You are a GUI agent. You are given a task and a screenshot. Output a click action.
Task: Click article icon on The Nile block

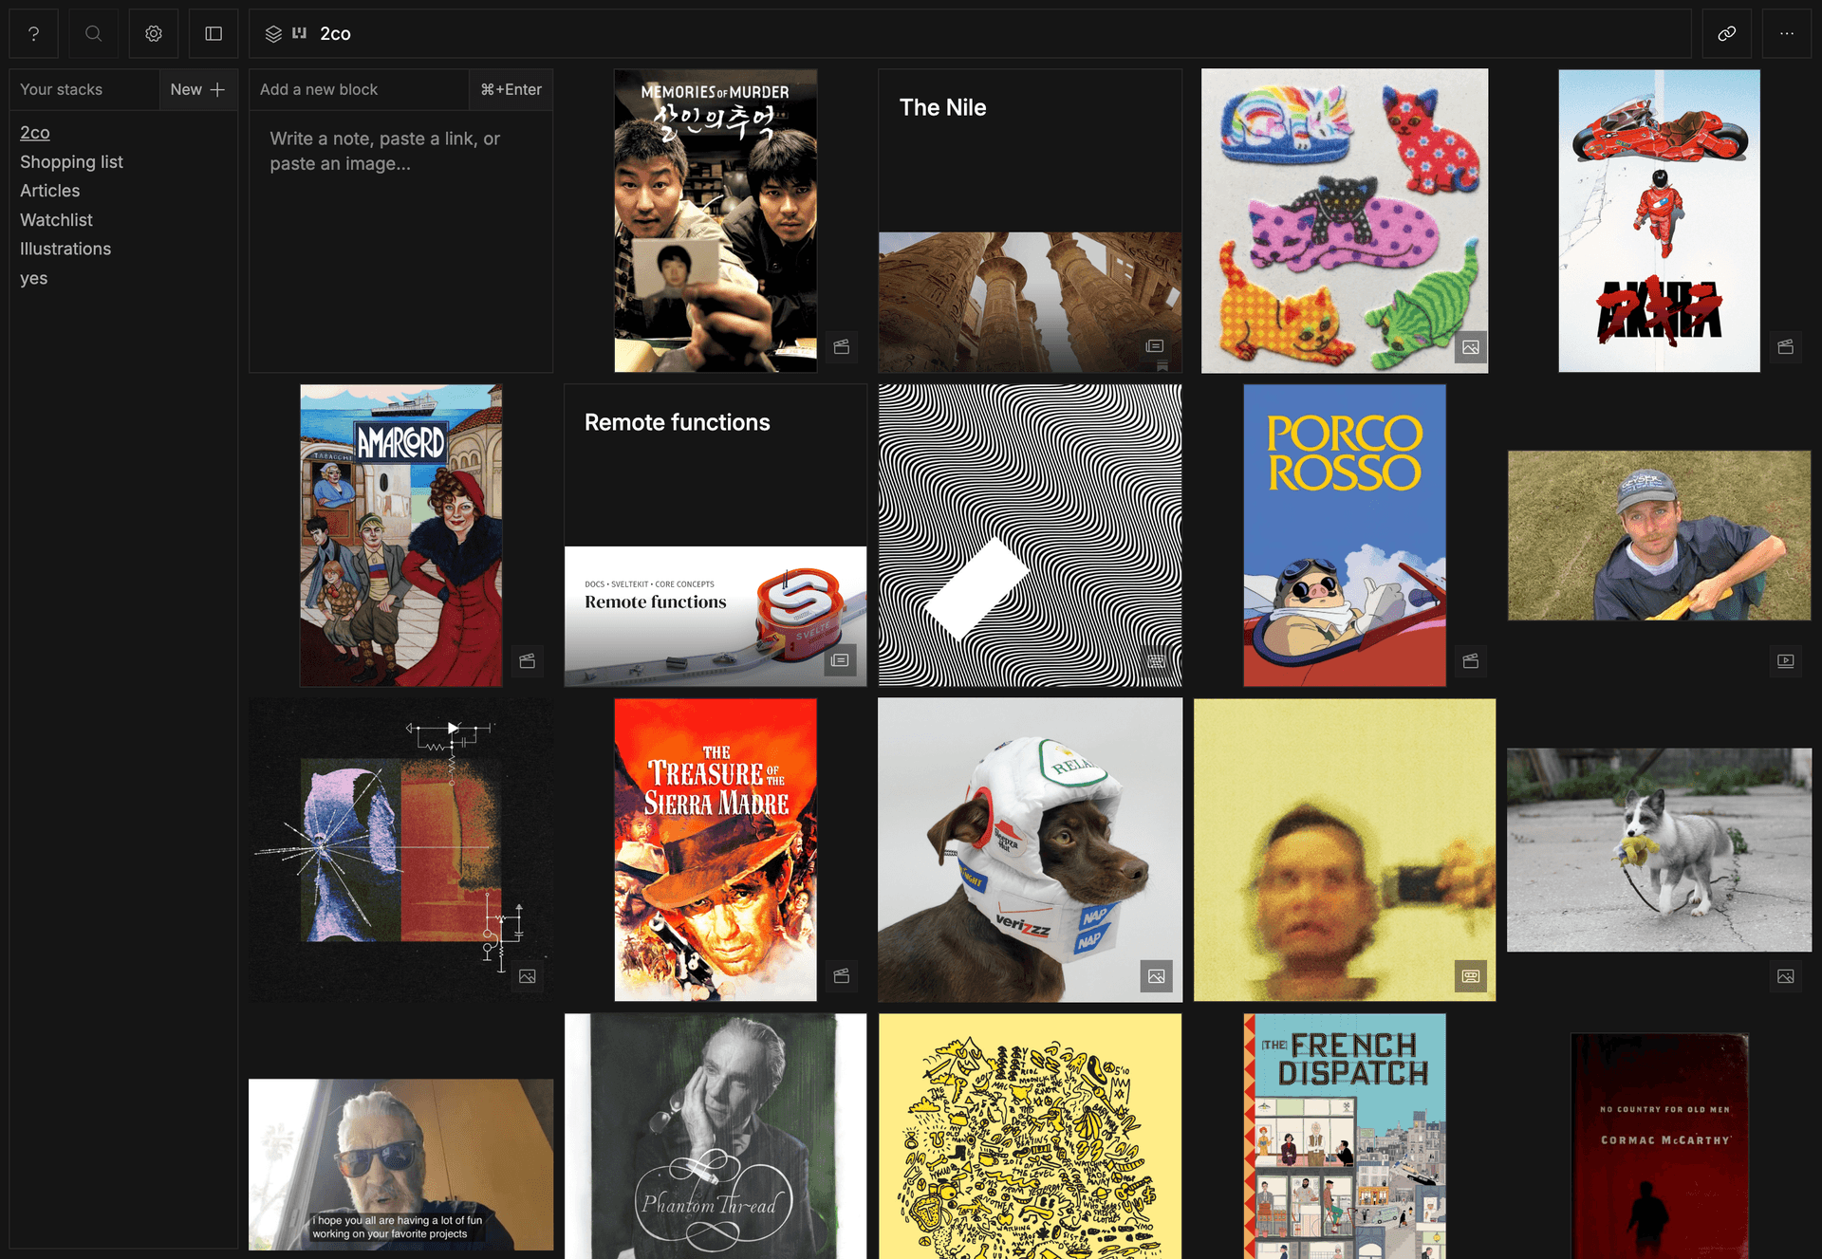[x=1154, y=346]
